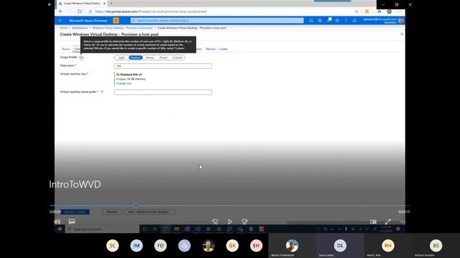Select participant IM avatar

pyautogui.click(x=137, y=246)
